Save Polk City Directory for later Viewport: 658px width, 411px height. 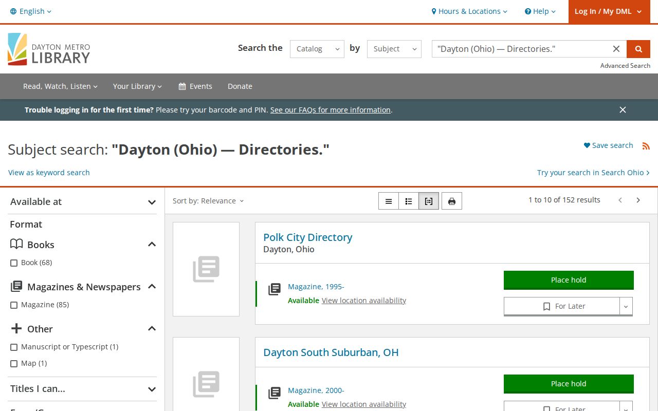pyautogui.click(x=562, y=306)
